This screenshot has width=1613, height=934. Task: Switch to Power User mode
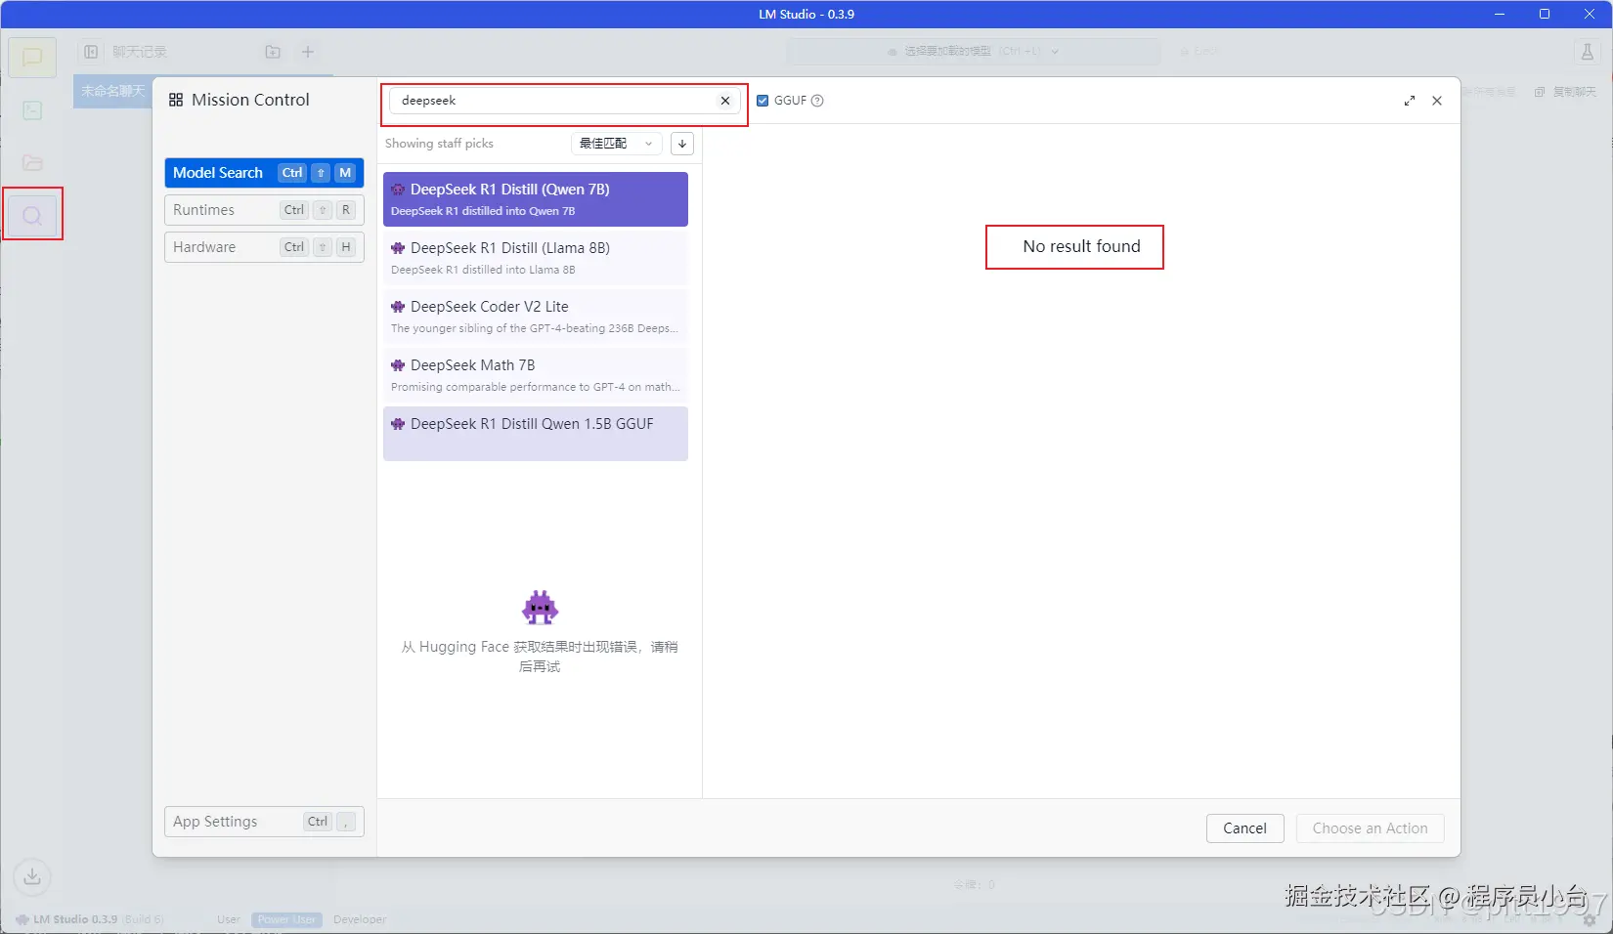pyautogui.click(x=286, y=919)
